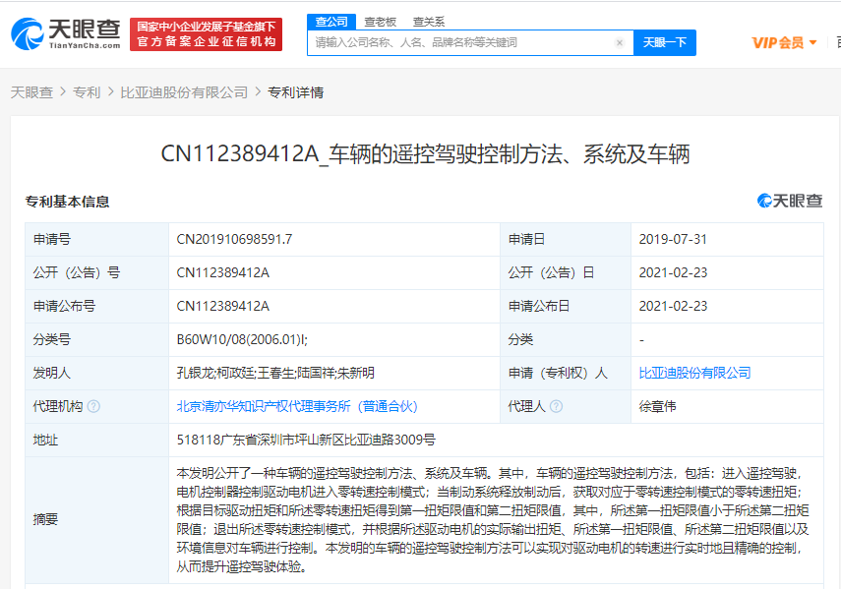The image size is (841, 589).
Task: Click into the company name search field
Action: click(x=460, y=43)
